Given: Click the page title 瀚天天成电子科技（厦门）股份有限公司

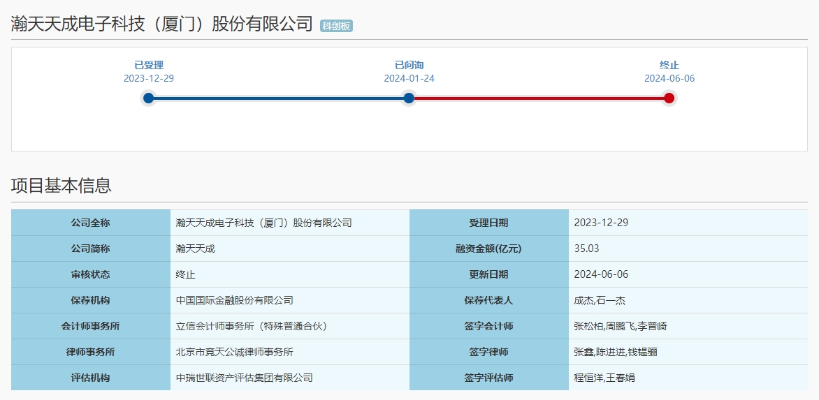Looking at the screenshot, I should [x=162, y=24].
